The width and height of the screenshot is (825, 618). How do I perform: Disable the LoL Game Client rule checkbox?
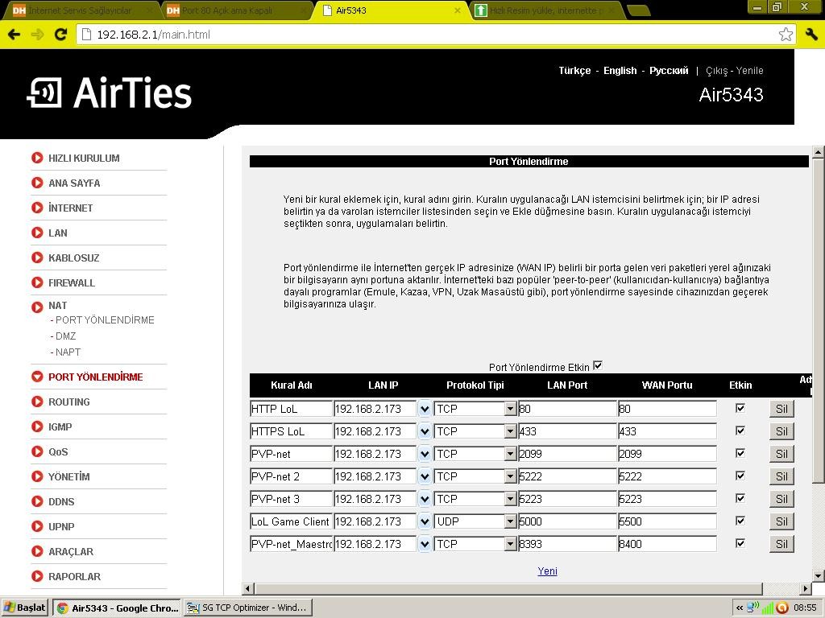coord(740,521)
